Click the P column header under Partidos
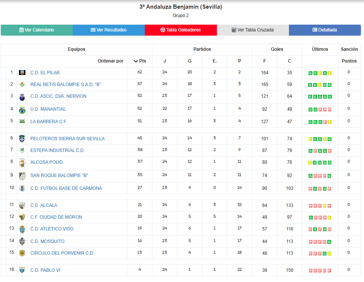 point(240,61)
